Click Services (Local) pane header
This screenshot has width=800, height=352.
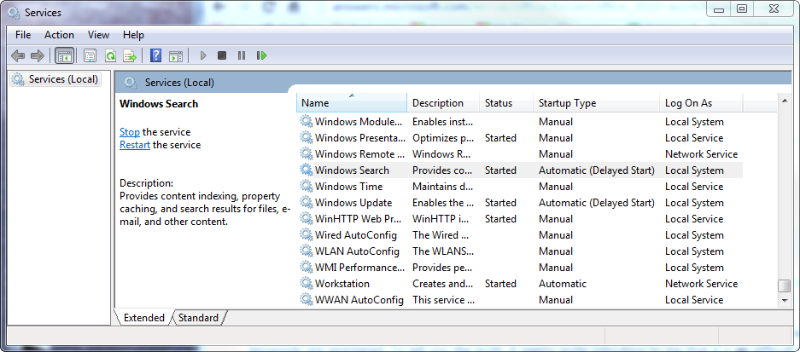[179, 83]
